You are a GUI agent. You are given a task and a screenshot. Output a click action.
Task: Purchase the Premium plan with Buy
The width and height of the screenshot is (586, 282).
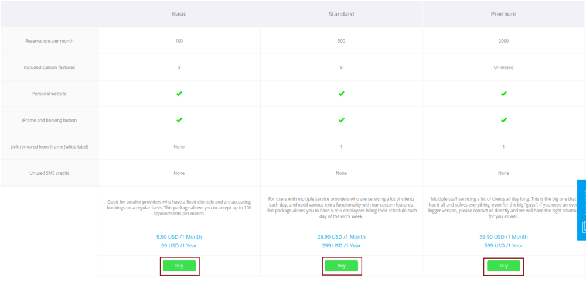(x=503, y=266)
